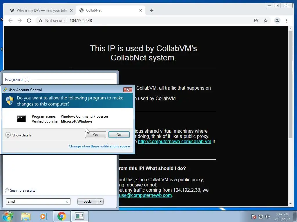Open the Windows Start button
The image size is (297, 222).
click(8, 216)
